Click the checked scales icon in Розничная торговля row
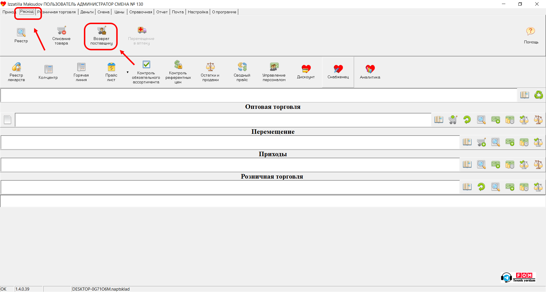546x292 pixels. tap(538, 187)
